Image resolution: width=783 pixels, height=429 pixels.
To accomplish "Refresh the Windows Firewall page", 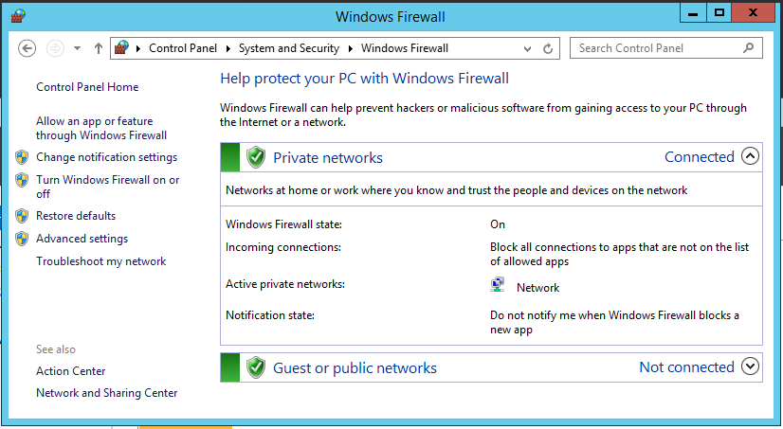I will point(548,48).
